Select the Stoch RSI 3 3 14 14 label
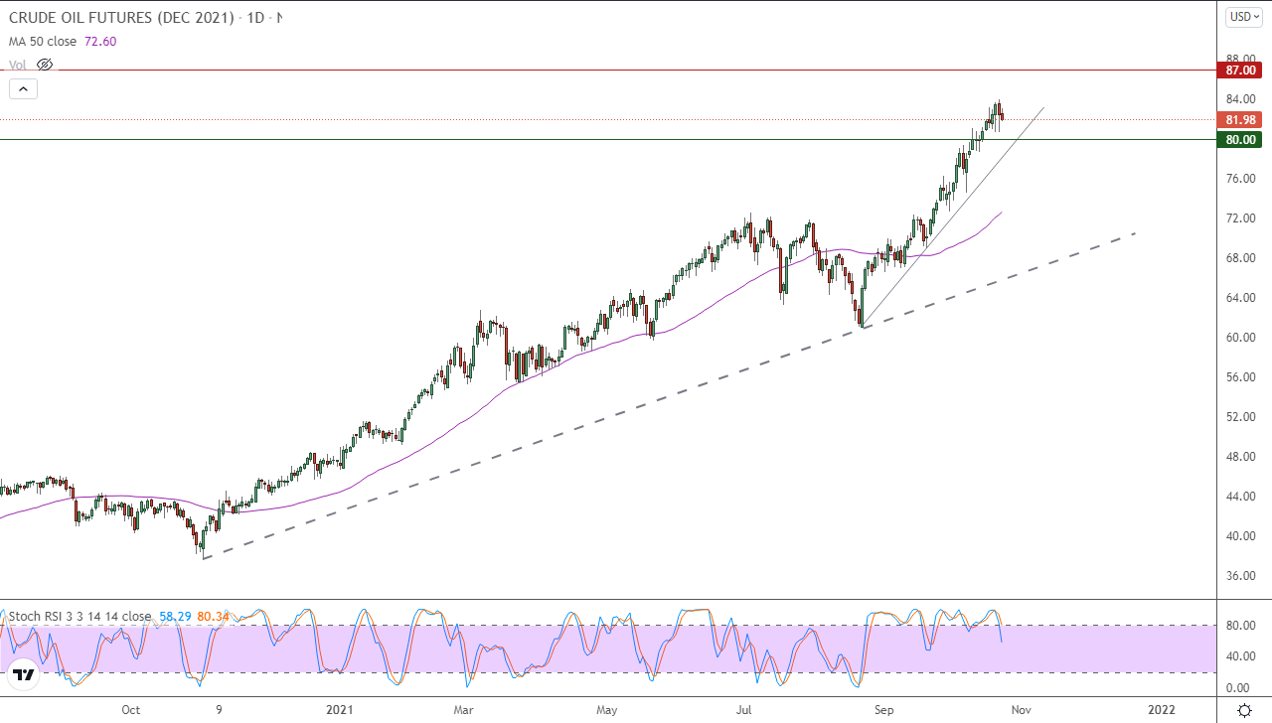The width and height of the screenshot is (1272, 723). (x=79, y=617)
